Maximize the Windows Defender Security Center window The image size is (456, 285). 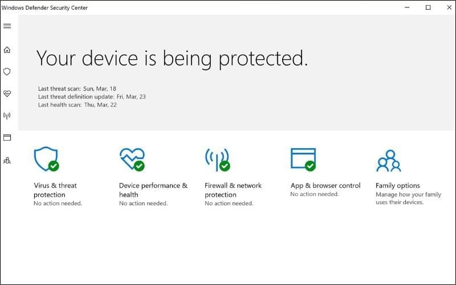(x=428, y=7)
